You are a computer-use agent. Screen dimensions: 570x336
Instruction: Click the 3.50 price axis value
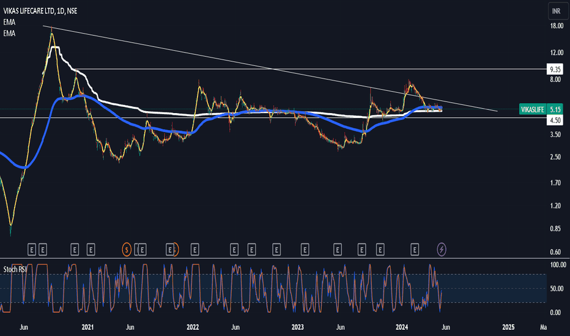coord(555,134)
